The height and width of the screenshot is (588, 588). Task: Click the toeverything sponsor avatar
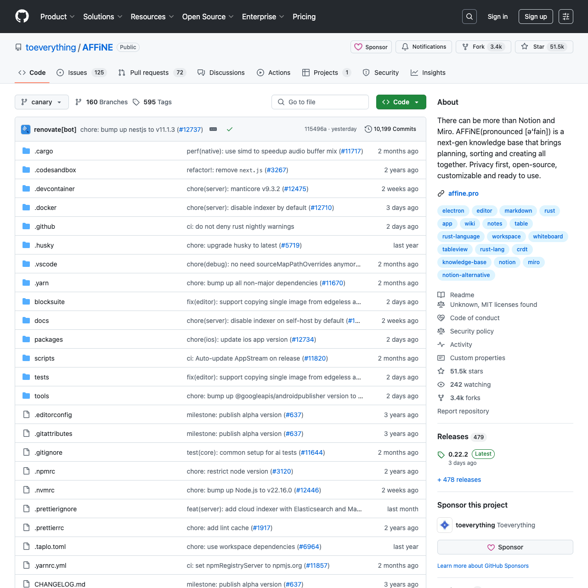tap(445, 525)
